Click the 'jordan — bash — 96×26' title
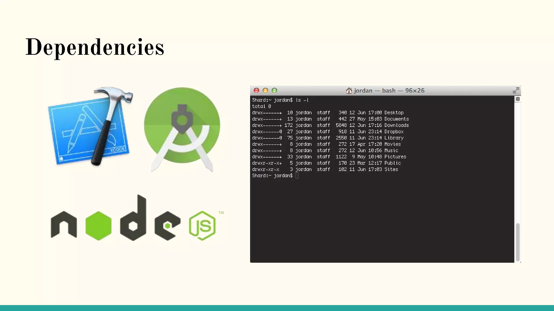 coord(389,90)
